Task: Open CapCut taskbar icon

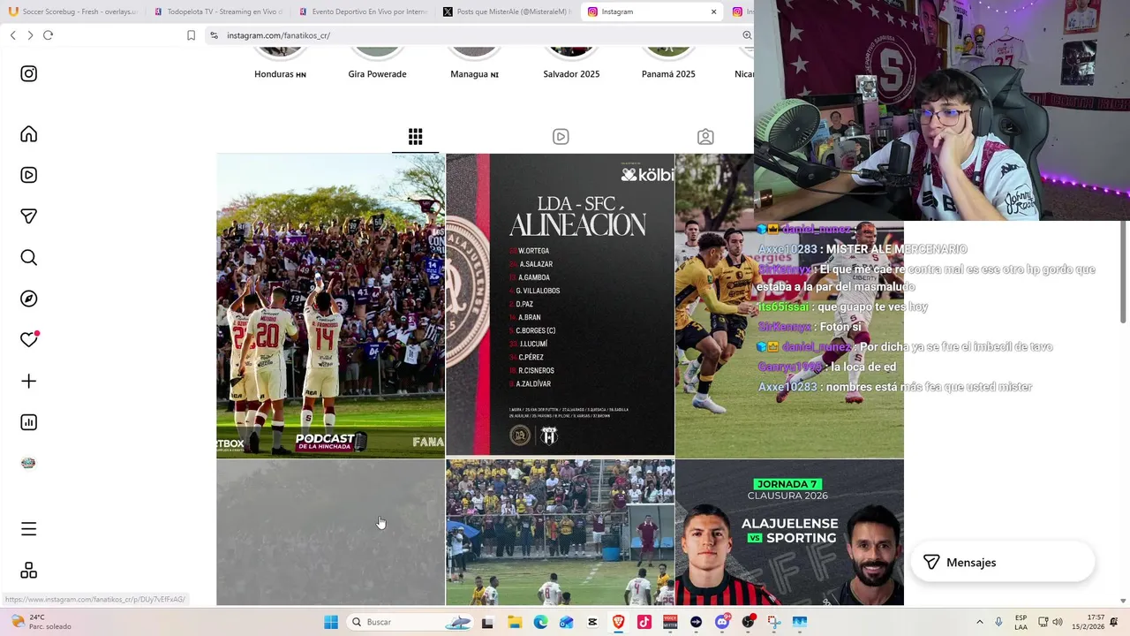Action: 592,622
